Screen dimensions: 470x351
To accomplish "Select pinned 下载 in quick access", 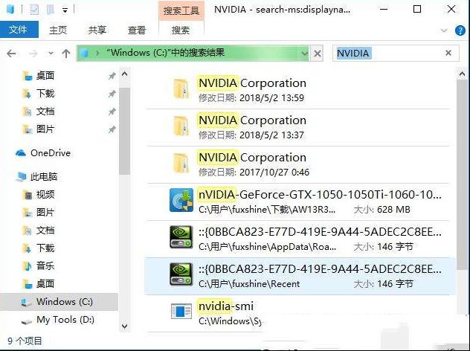I will (45, 94).
